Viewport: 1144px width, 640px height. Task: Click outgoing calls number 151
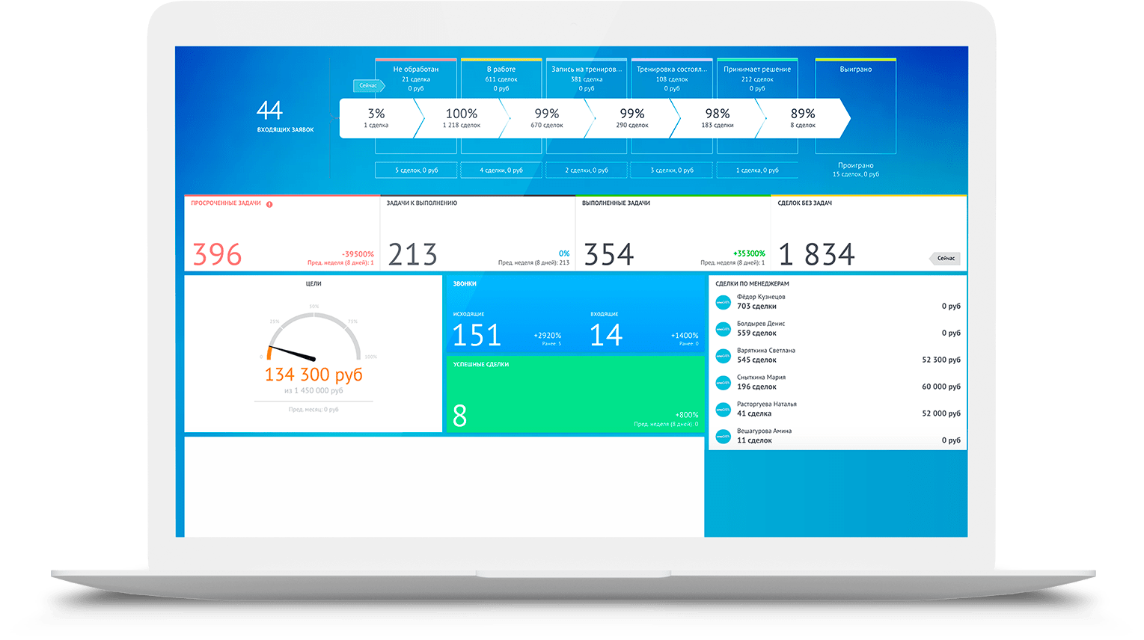click(477, 335)
